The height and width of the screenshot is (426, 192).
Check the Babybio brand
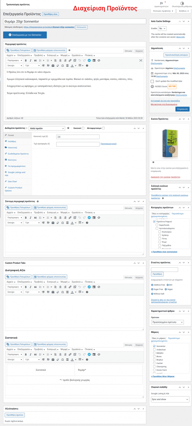pos(154,353)
